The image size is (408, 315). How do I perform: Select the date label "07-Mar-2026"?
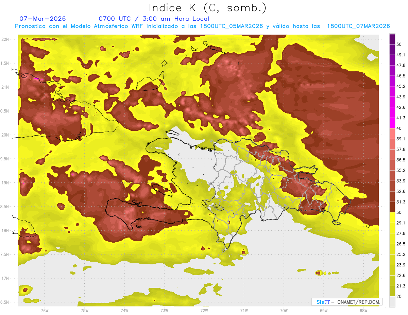[x=43, y=18]
